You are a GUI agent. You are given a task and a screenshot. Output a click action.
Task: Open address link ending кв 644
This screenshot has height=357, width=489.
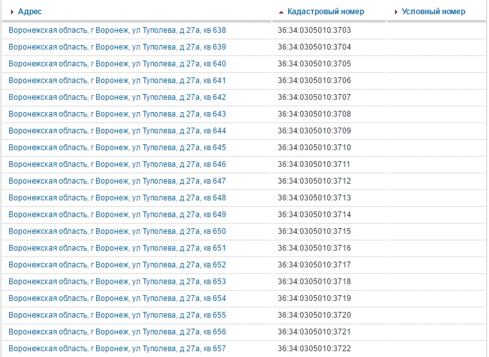[x=117, y=131]
